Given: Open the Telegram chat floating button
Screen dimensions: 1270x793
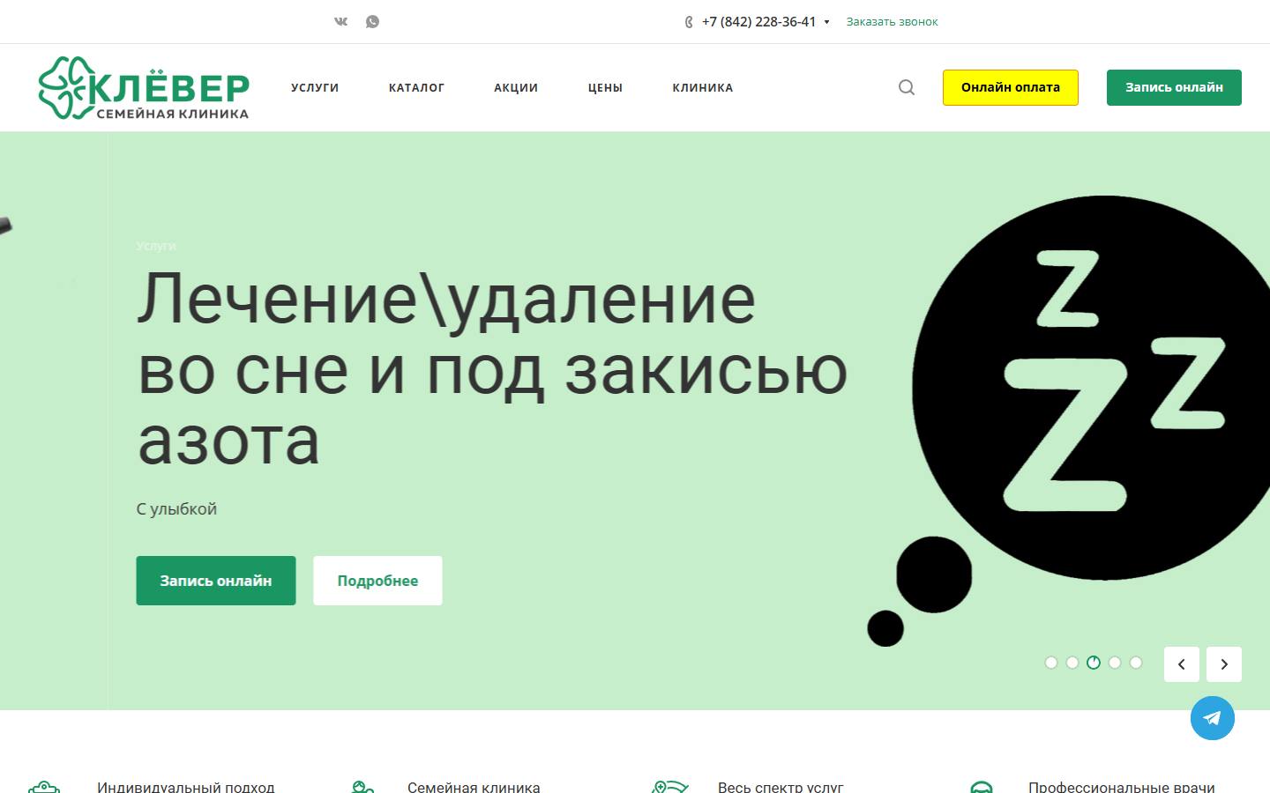Looking at the screenshot, I should coord(1213,718).
